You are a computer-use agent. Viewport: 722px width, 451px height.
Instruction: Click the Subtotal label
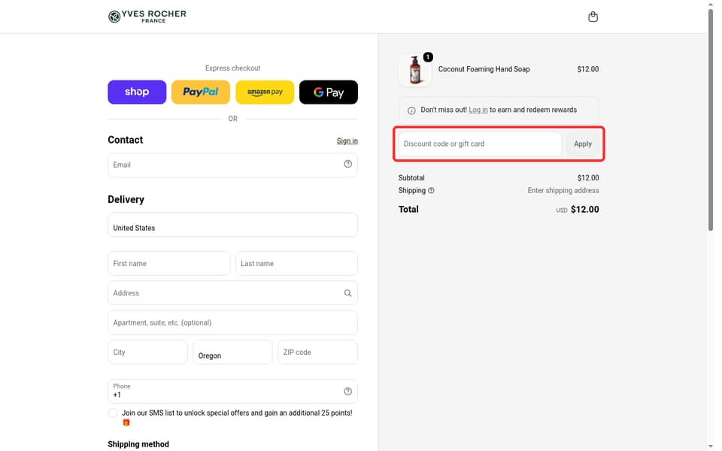(x=411, y=177)
